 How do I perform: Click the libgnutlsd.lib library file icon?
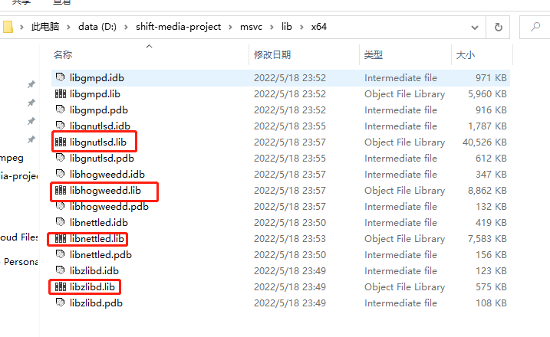[61, 142]
